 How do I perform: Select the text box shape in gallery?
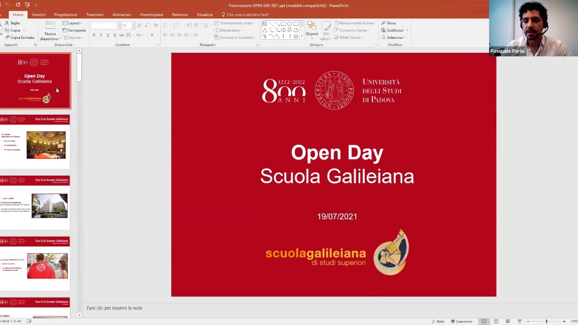265,24
